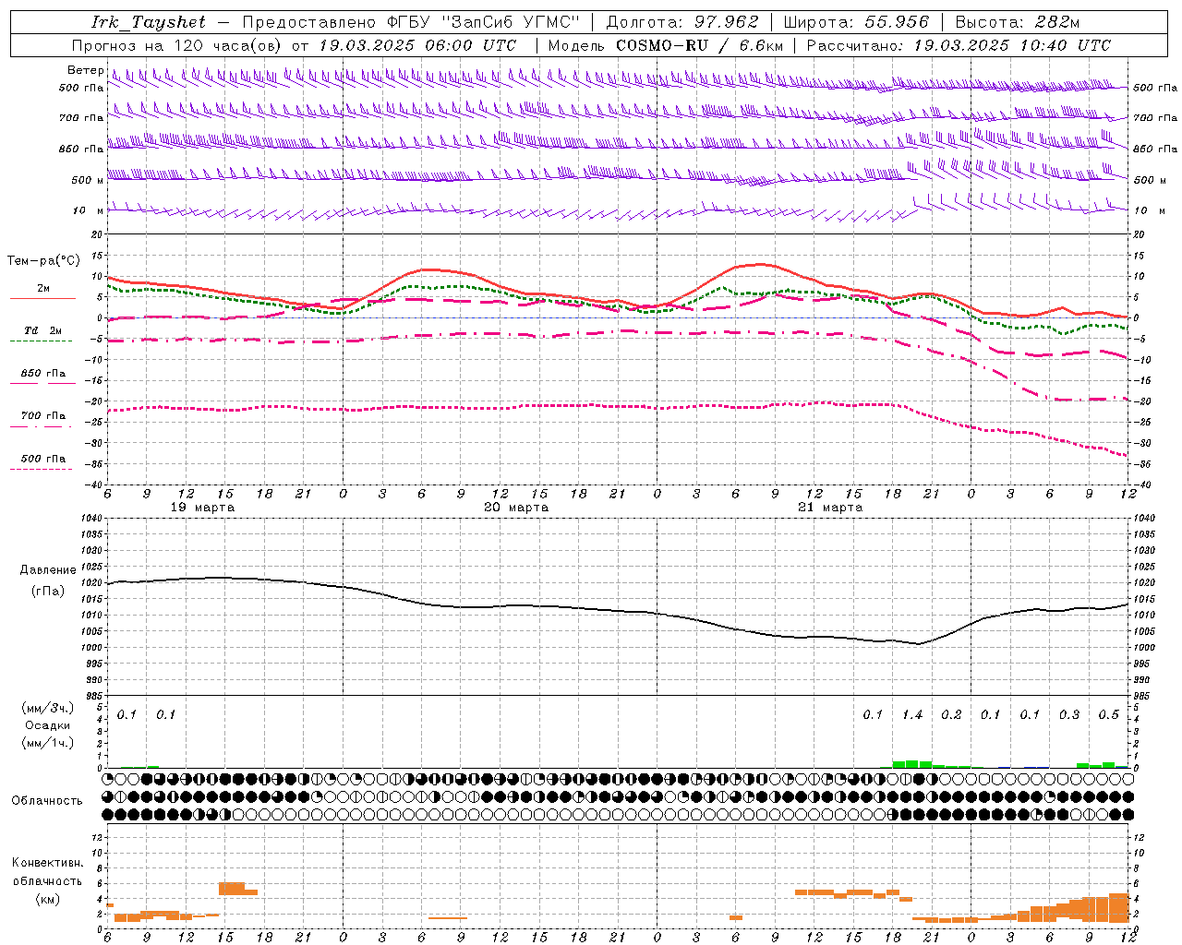Click the (мм/3ч.) unit label
Screen dimensions: 1182x945
coord(47,708)
